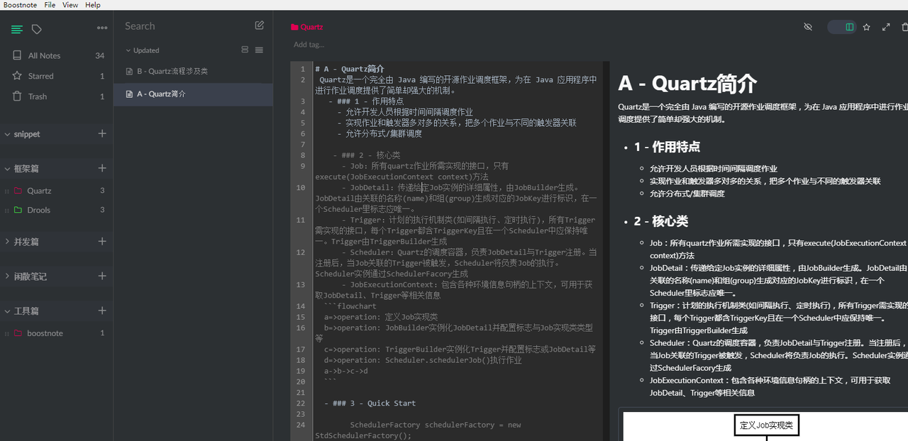Expand the 闲散笔记 storage chevron
The height and width of the screenshot is (441, 908).
[x=7, y=277]
